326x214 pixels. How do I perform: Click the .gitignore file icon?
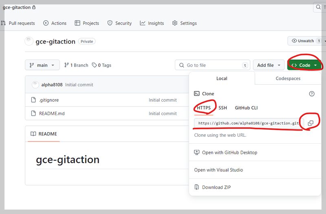point(33,100)
